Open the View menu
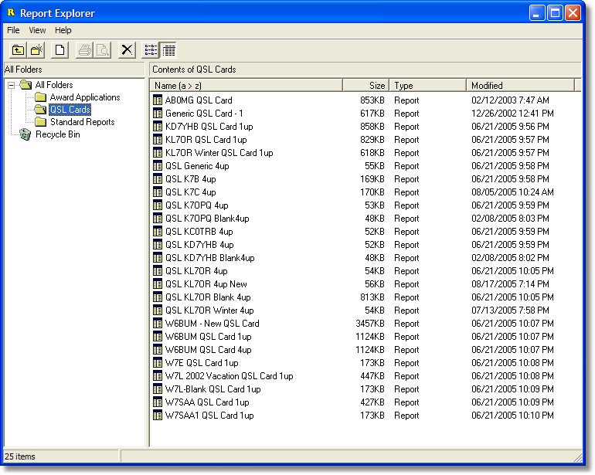Image resolution: width=595 pixels, height=475 pixels. tap(37, 30)
